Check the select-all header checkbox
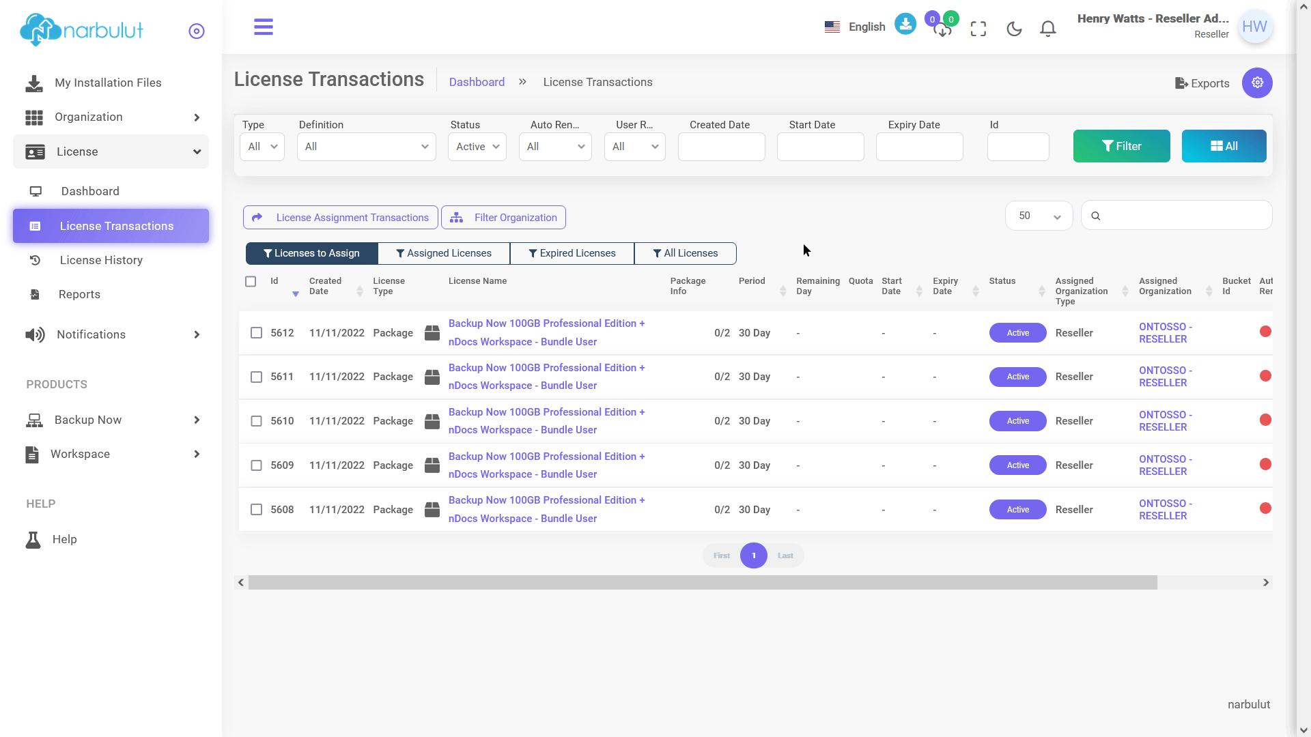Screen dimensions: 1311x737 [251, 281]
